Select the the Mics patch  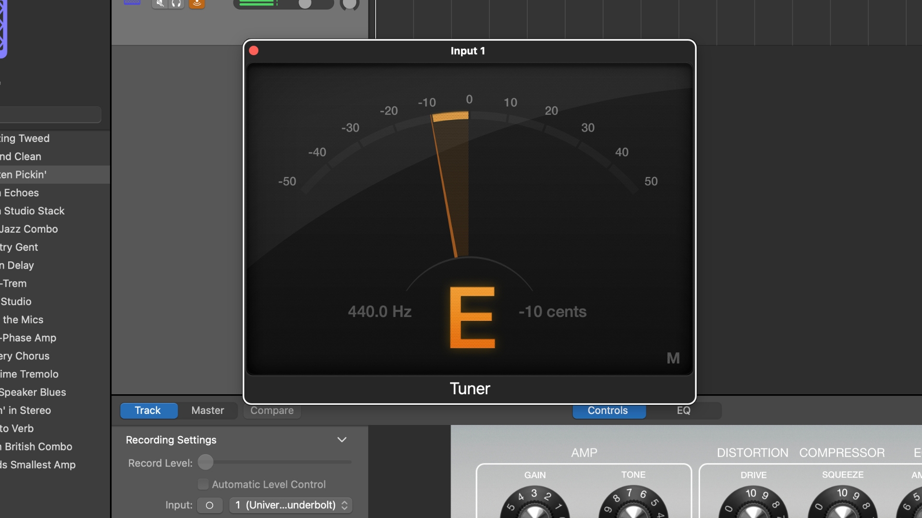coord(55,320)
